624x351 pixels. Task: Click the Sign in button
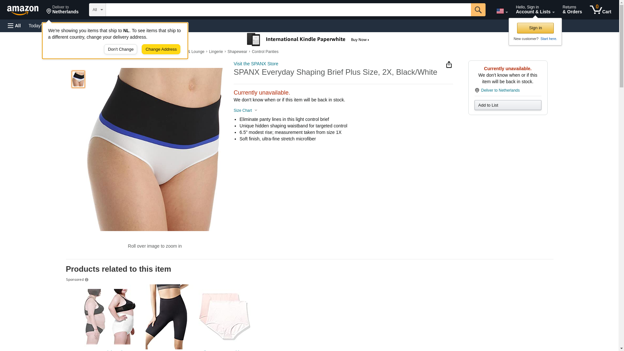[535, 28]
